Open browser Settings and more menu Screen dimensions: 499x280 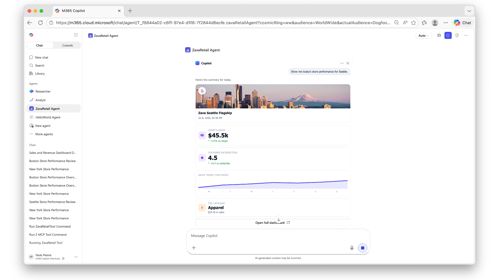point(446,23)
